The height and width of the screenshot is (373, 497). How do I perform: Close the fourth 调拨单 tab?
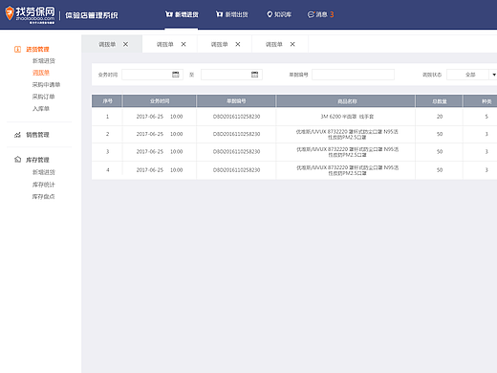point(292,44)
